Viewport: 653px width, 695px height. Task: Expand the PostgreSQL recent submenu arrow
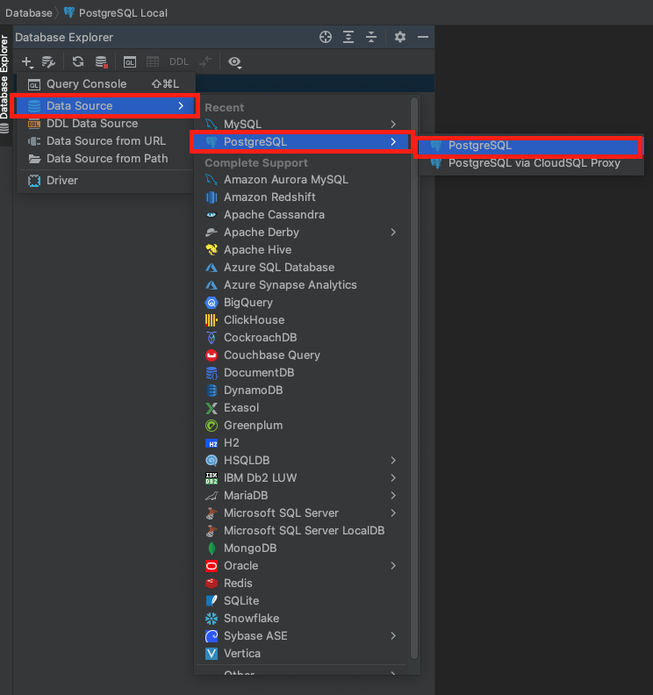click(393, 142)
